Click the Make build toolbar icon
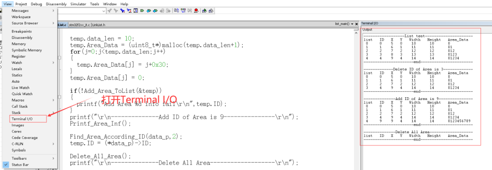 click(183, 10)
